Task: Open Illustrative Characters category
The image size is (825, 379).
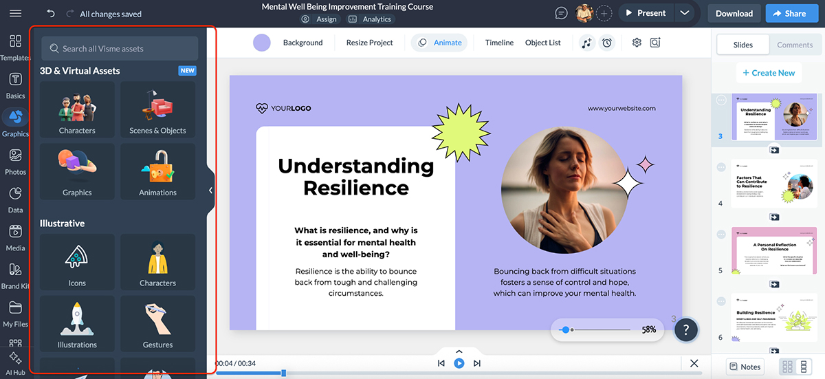Action: tap(157, 262)
